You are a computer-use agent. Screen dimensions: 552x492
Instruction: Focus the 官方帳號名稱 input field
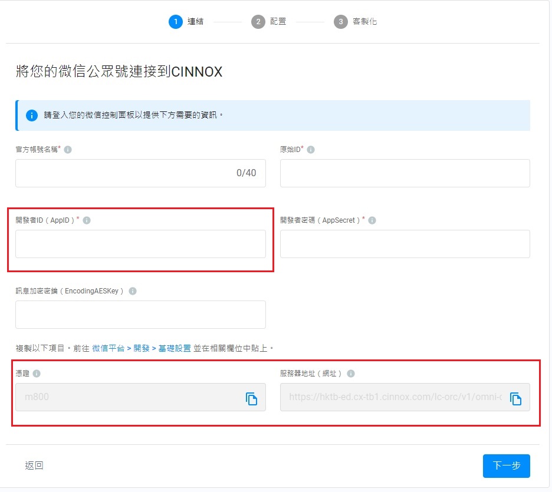tap(140, 173)
